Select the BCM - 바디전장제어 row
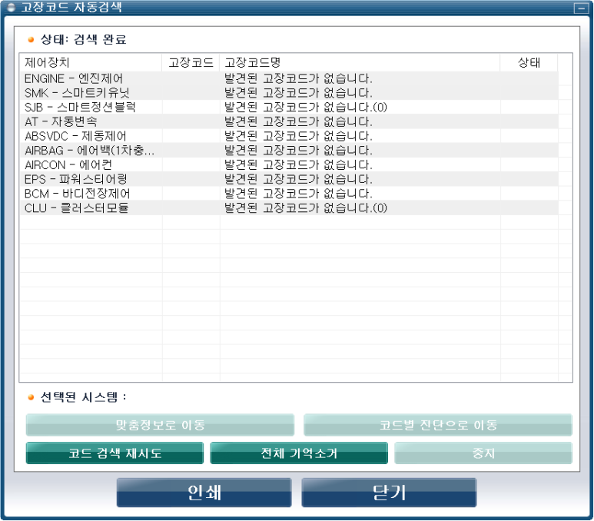This screenshot has width=594, height=521. [x=289, y=194]
